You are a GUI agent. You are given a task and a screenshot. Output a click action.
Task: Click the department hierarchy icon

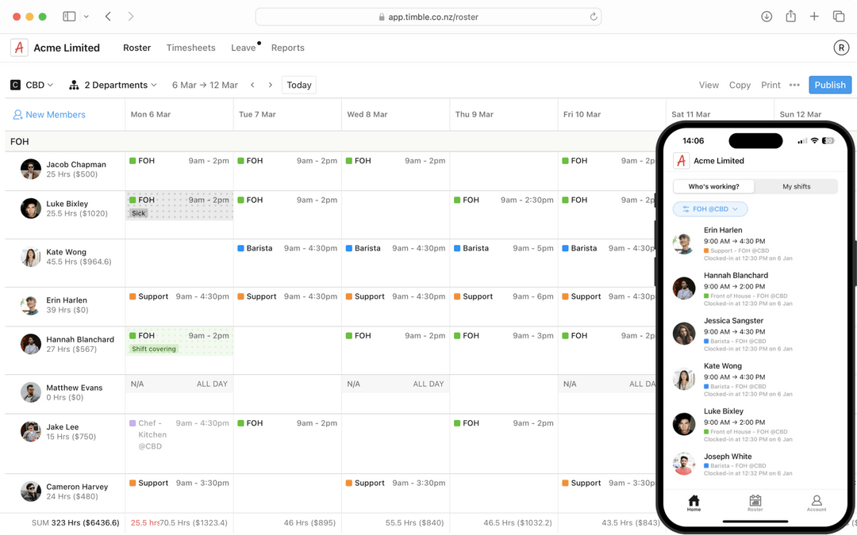coord(72,85)
